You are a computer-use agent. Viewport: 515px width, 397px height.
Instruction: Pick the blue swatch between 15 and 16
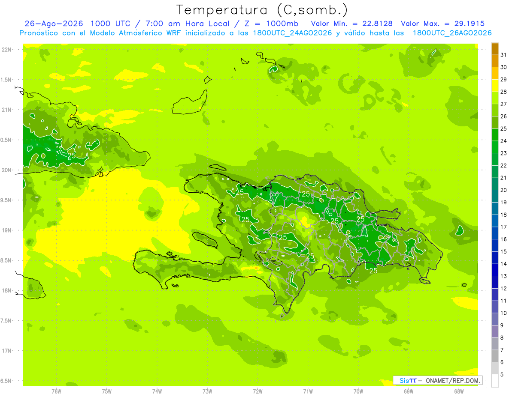point(495,246)
